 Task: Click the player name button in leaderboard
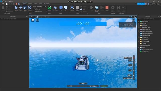tap(128, 25)
